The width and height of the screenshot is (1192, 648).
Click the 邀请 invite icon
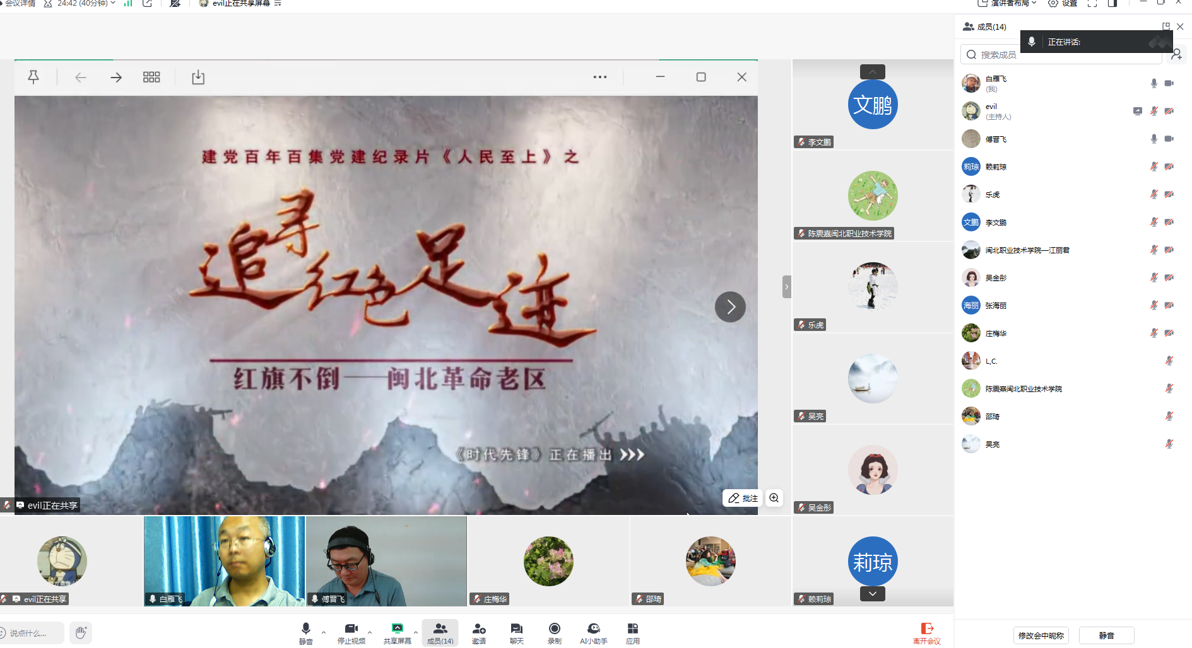tap(479, 633)
